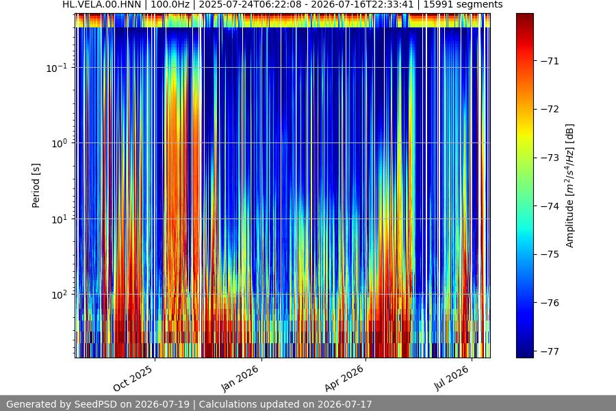Click the 10² period tick label

pyautogui.click(x=60, y=295)
